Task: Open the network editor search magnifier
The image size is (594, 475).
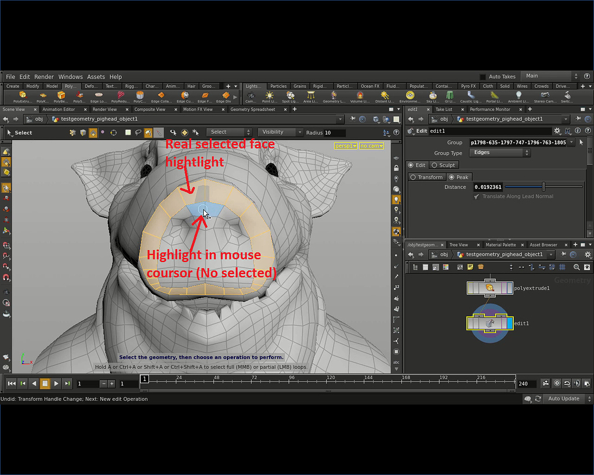Action: click(577, 267)
